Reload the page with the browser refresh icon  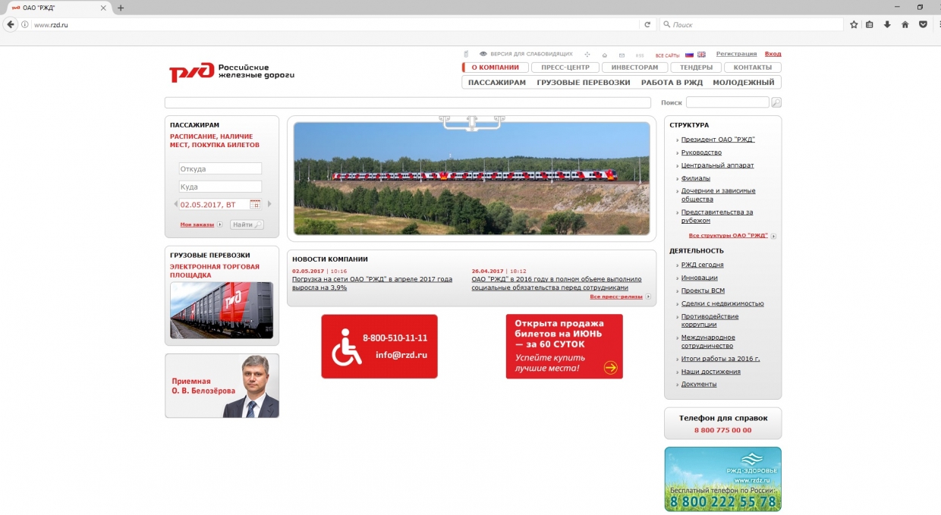[647, 24]
